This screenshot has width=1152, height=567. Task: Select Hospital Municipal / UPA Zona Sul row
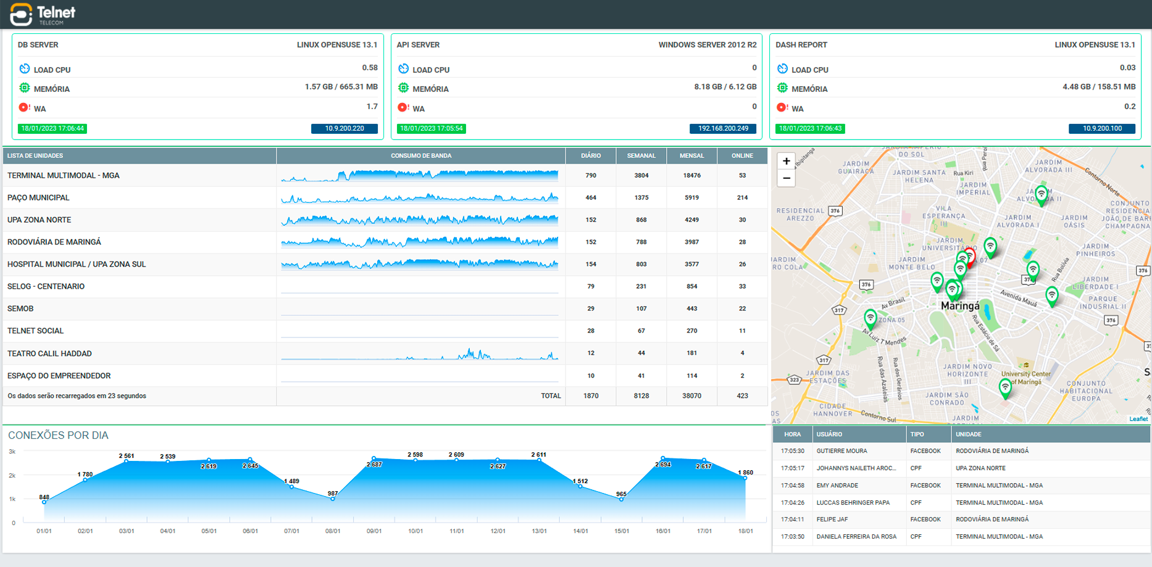click(385, 264)
